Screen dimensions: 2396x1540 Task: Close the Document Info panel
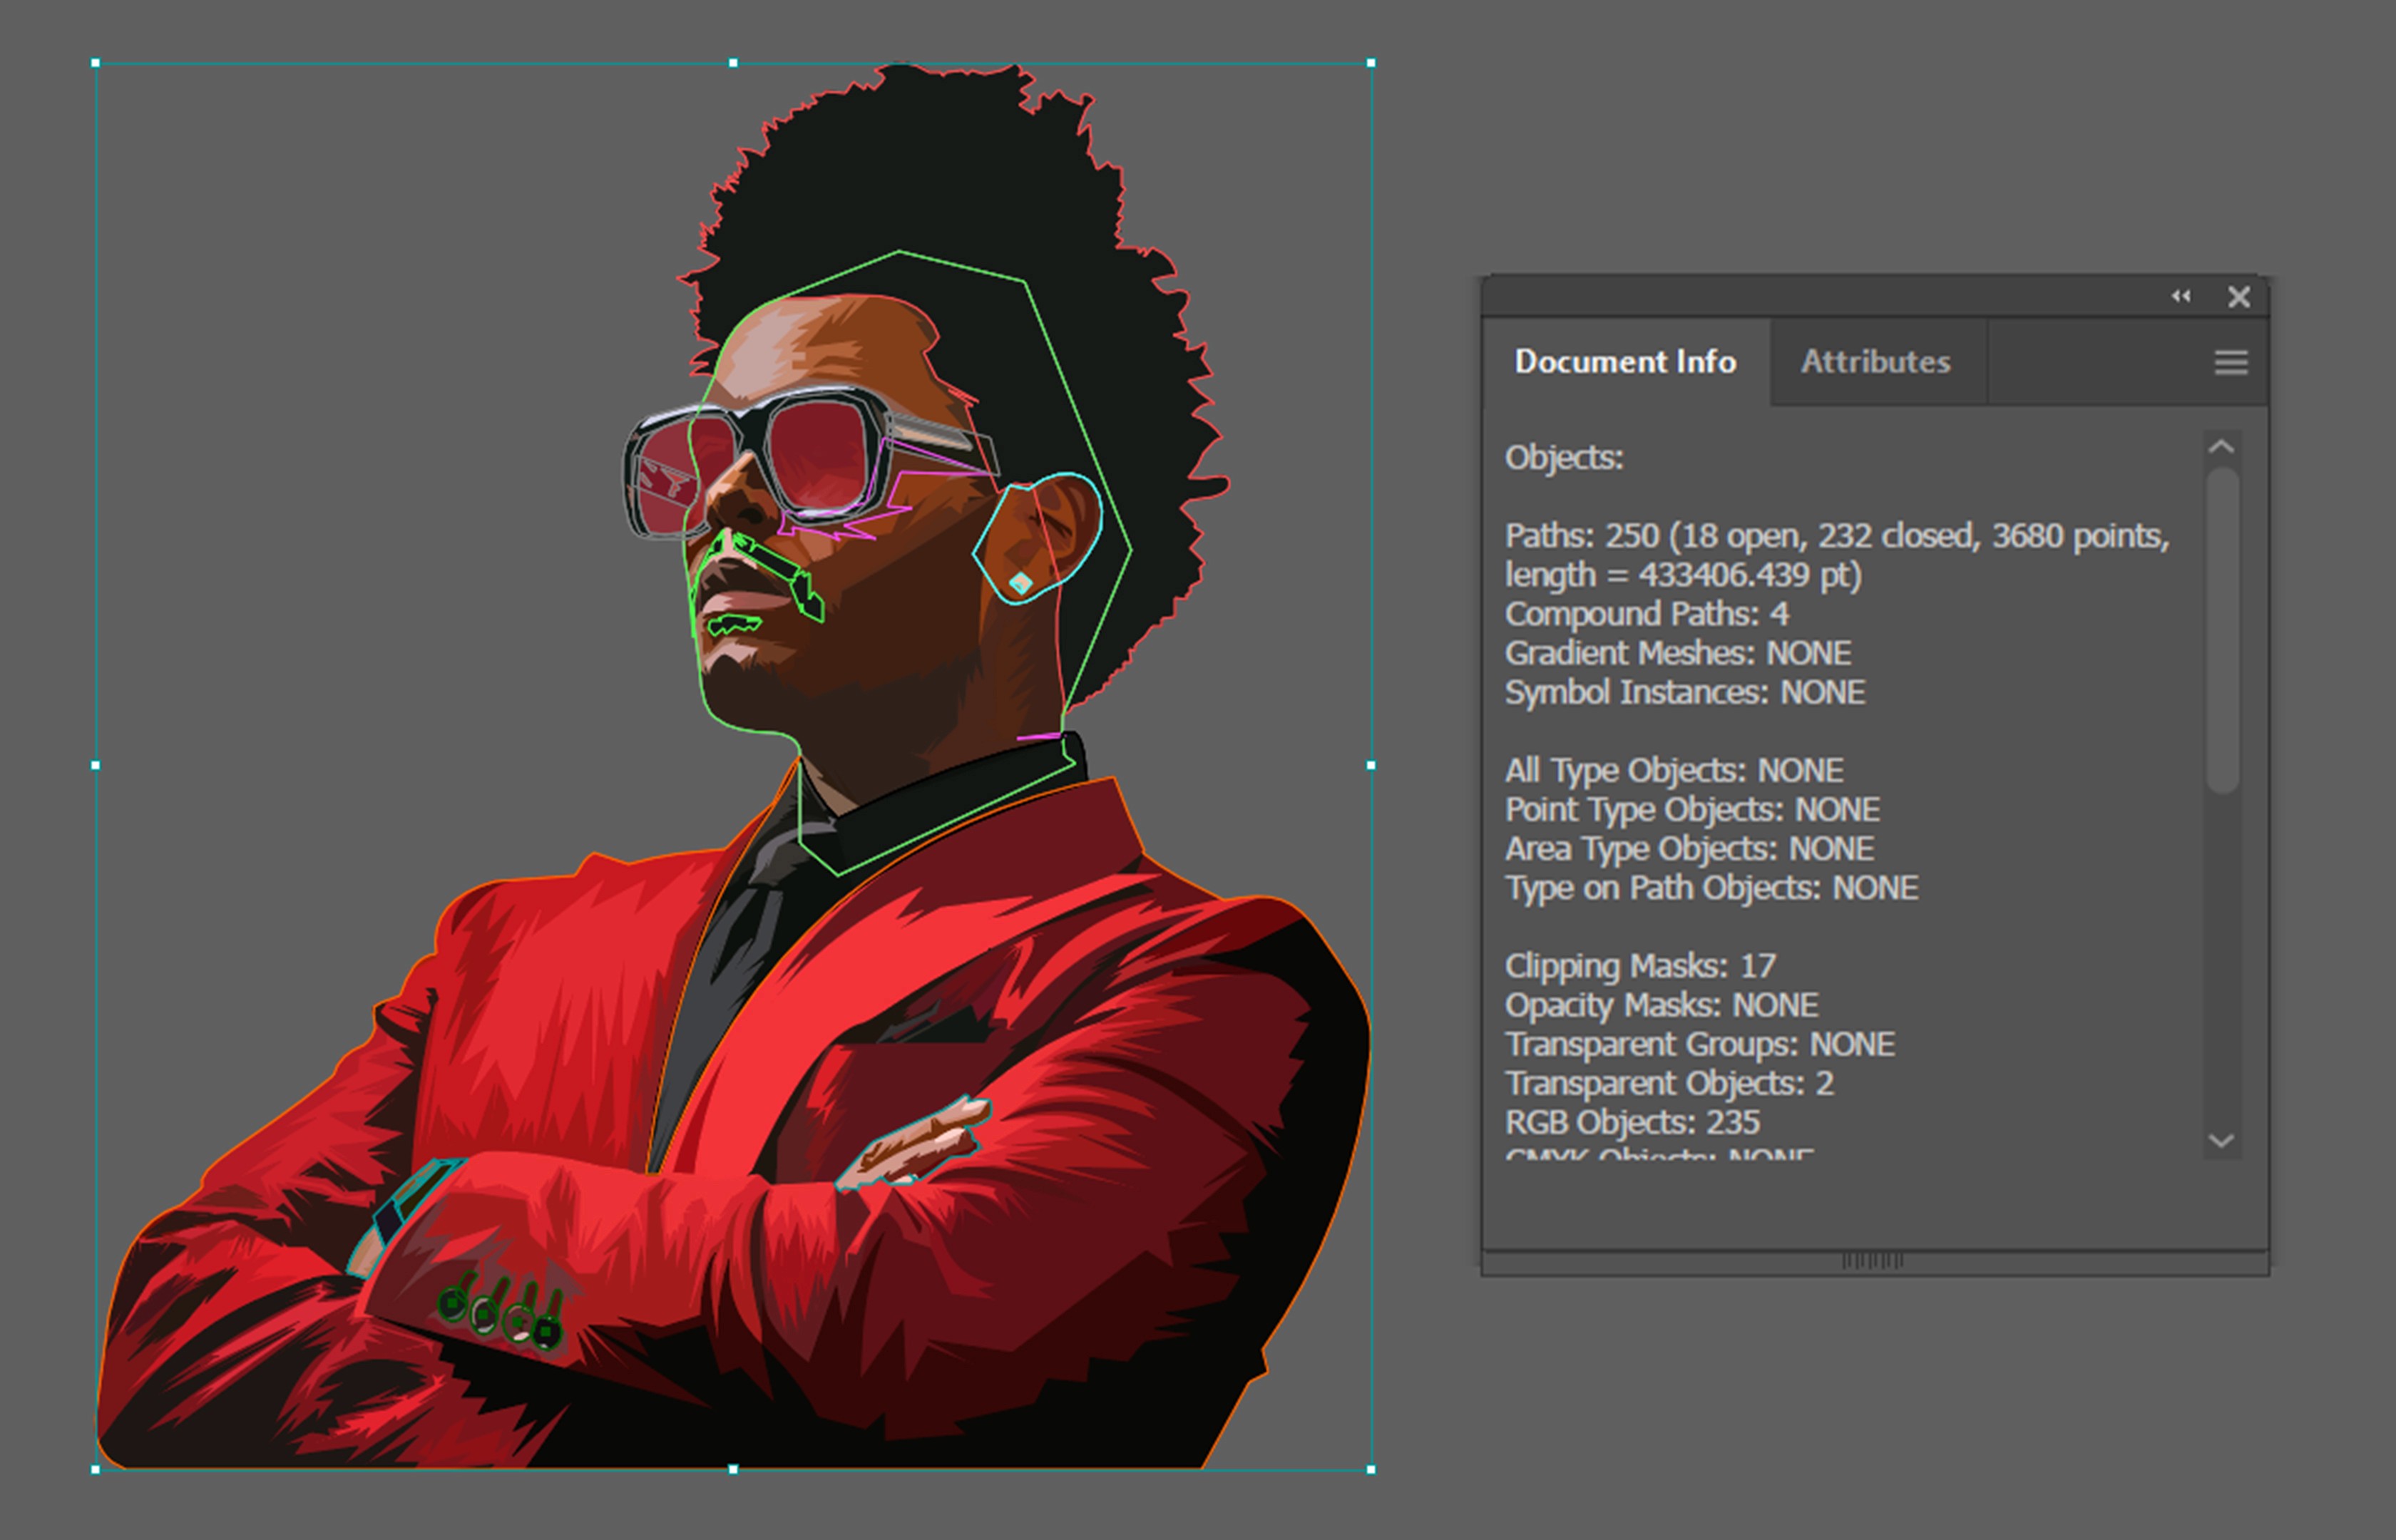2239,297
